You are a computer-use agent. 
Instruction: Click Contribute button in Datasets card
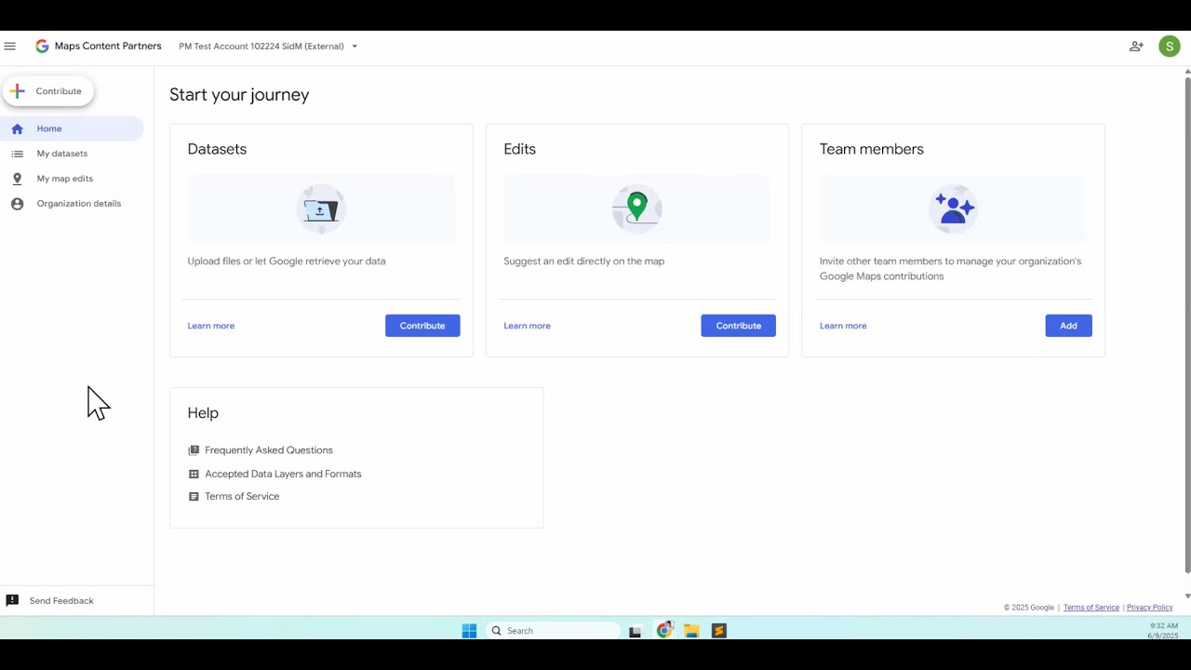422,326
